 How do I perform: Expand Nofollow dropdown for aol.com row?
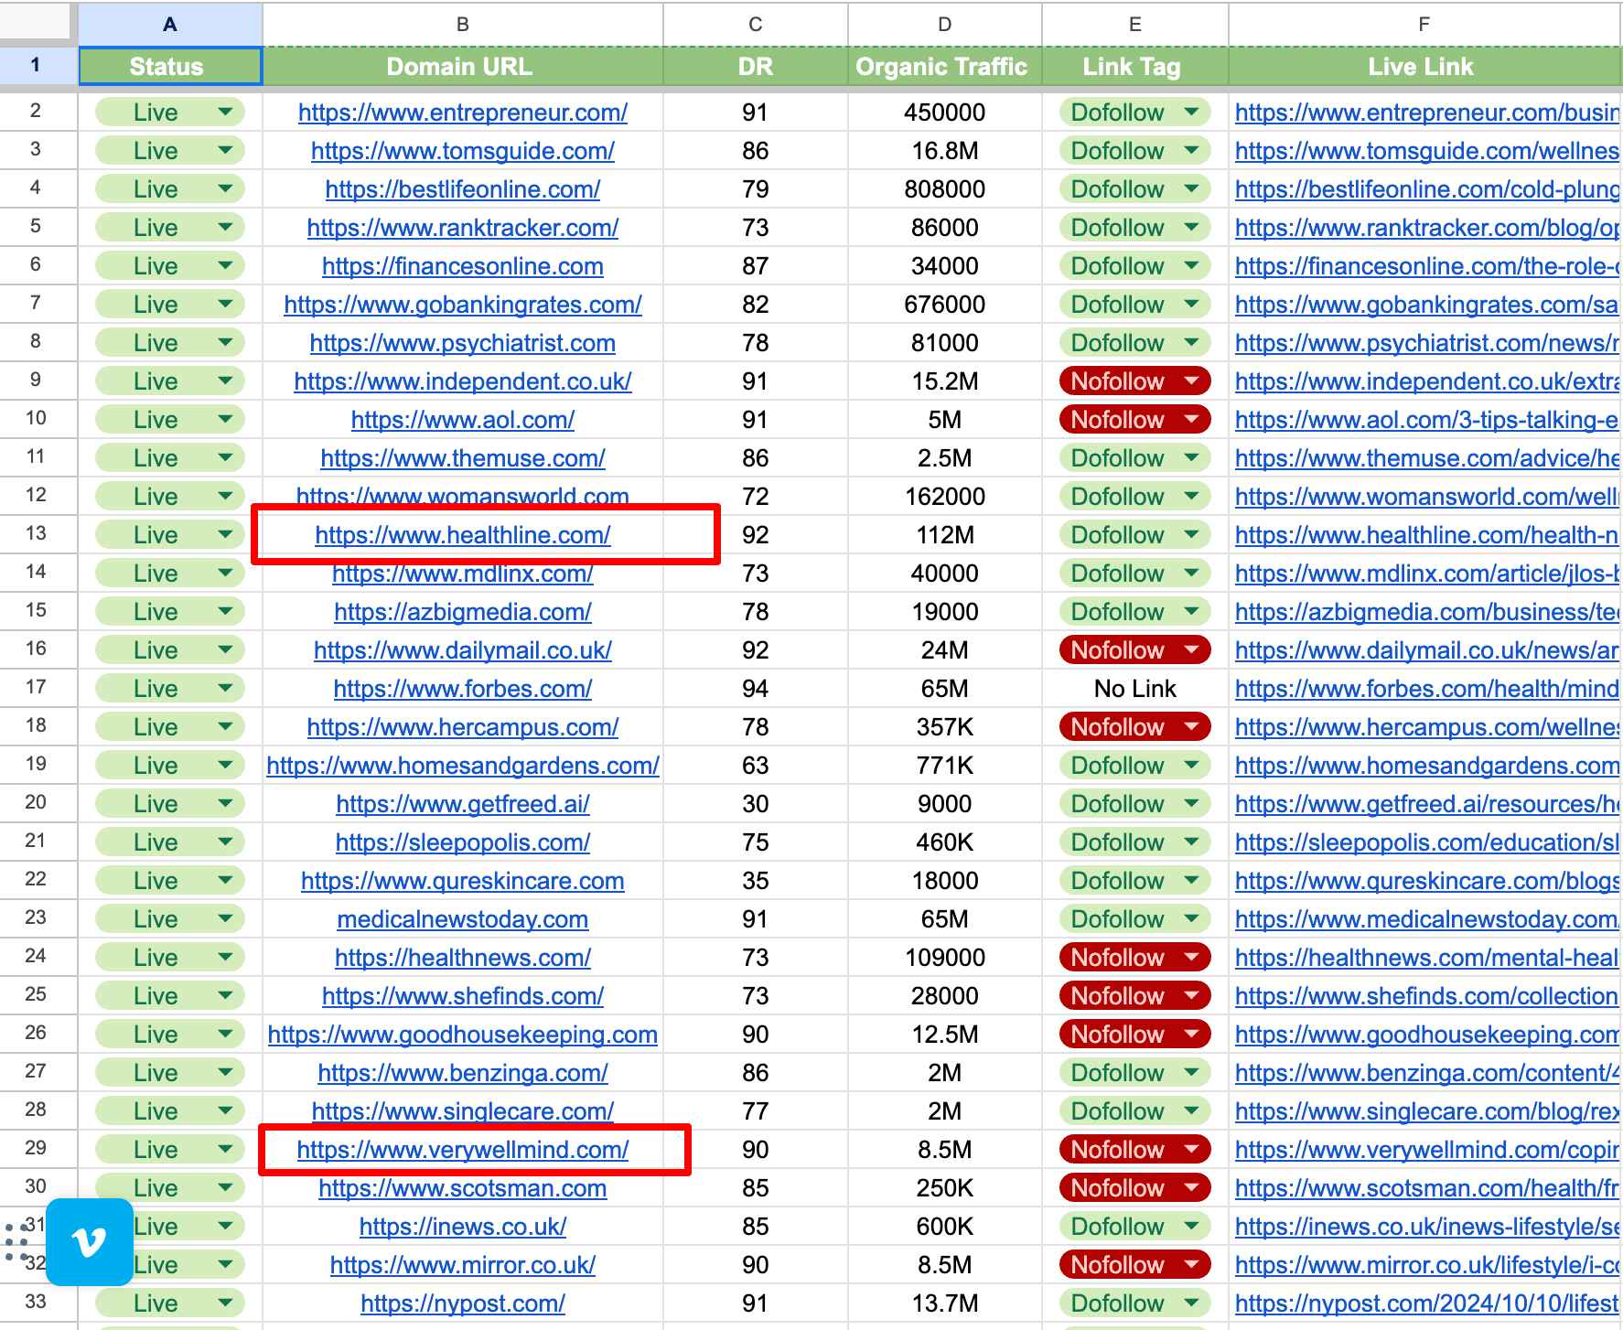click(1191, 420)
